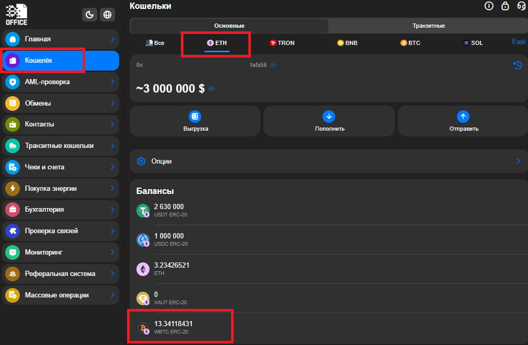
Task: Toggle dark mode moon icon
Action: [89, 15]
